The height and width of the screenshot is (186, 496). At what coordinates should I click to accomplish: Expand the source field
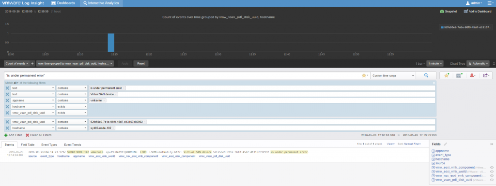(433, 163)
